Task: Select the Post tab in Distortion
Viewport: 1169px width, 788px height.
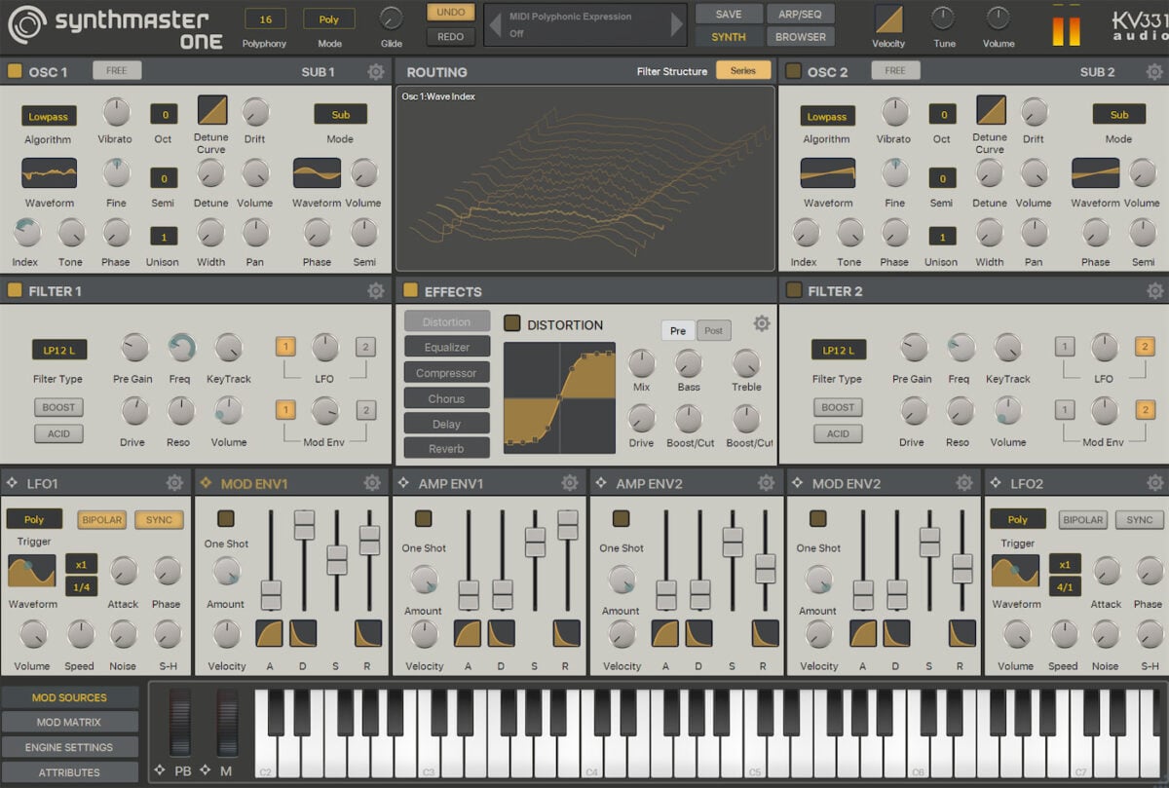Action: 713,330
